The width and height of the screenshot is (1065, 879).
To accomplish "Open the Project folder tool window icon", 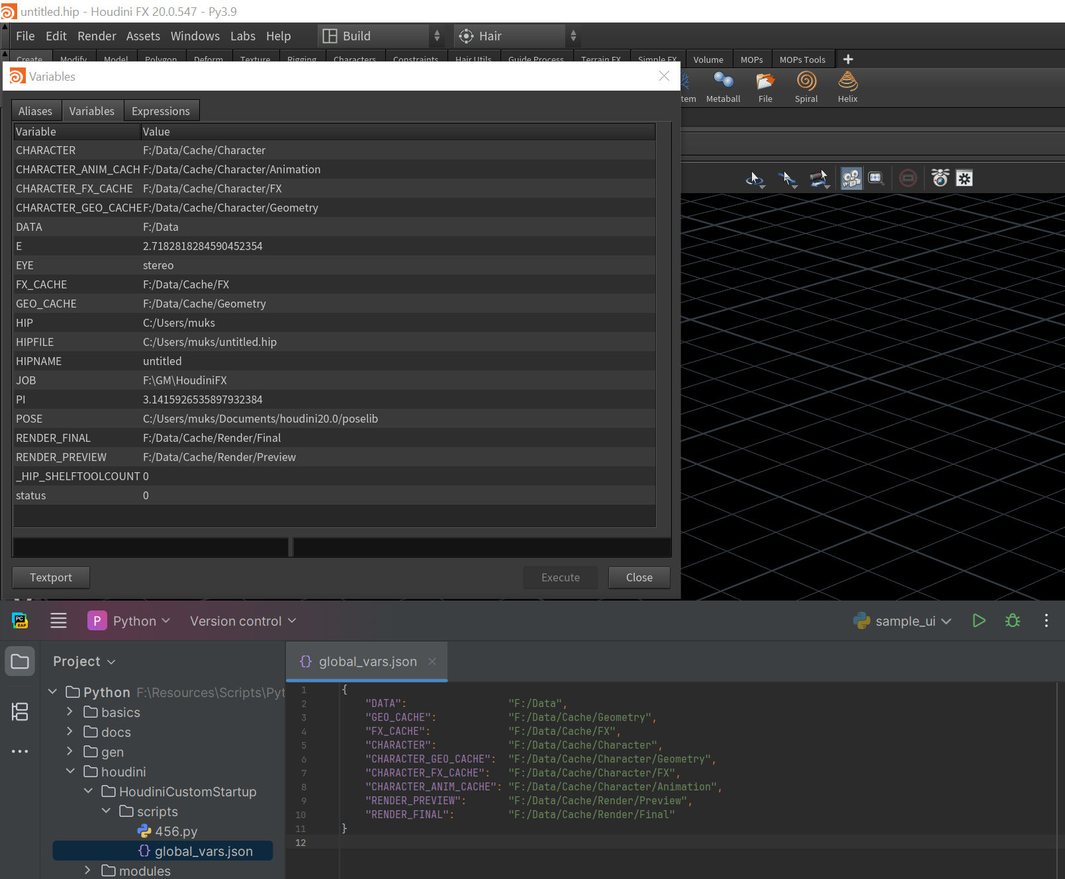I will pyautogui.click(x=20, y=661).
